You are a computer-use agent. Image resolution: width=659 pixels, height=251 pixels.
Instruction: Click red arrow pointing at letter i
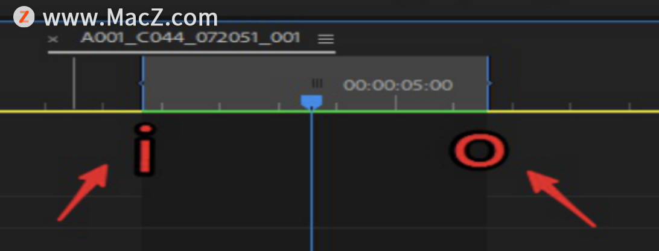tap(83, 192)
